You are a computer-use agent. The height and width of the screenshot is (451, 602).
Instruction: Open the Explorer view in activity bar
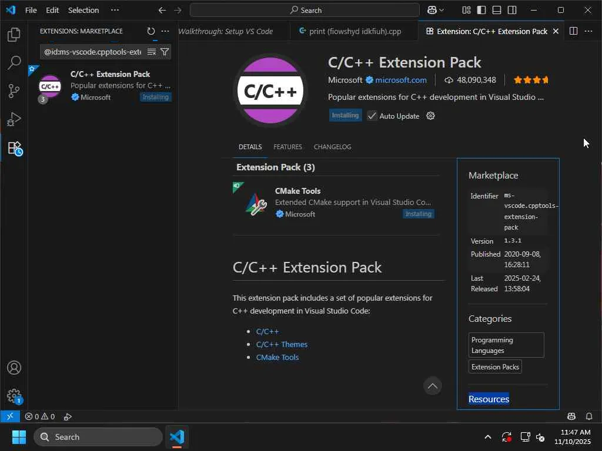click(14, 35)
